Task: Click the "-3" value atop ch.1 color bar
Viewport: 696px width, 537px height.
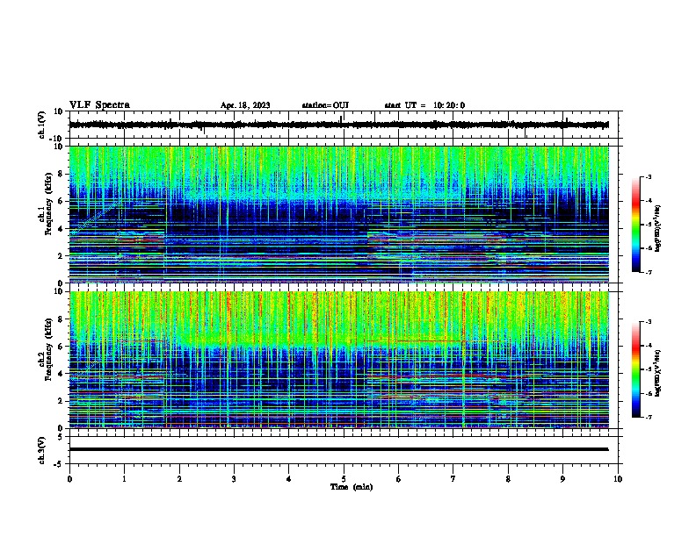Action: 648,177
